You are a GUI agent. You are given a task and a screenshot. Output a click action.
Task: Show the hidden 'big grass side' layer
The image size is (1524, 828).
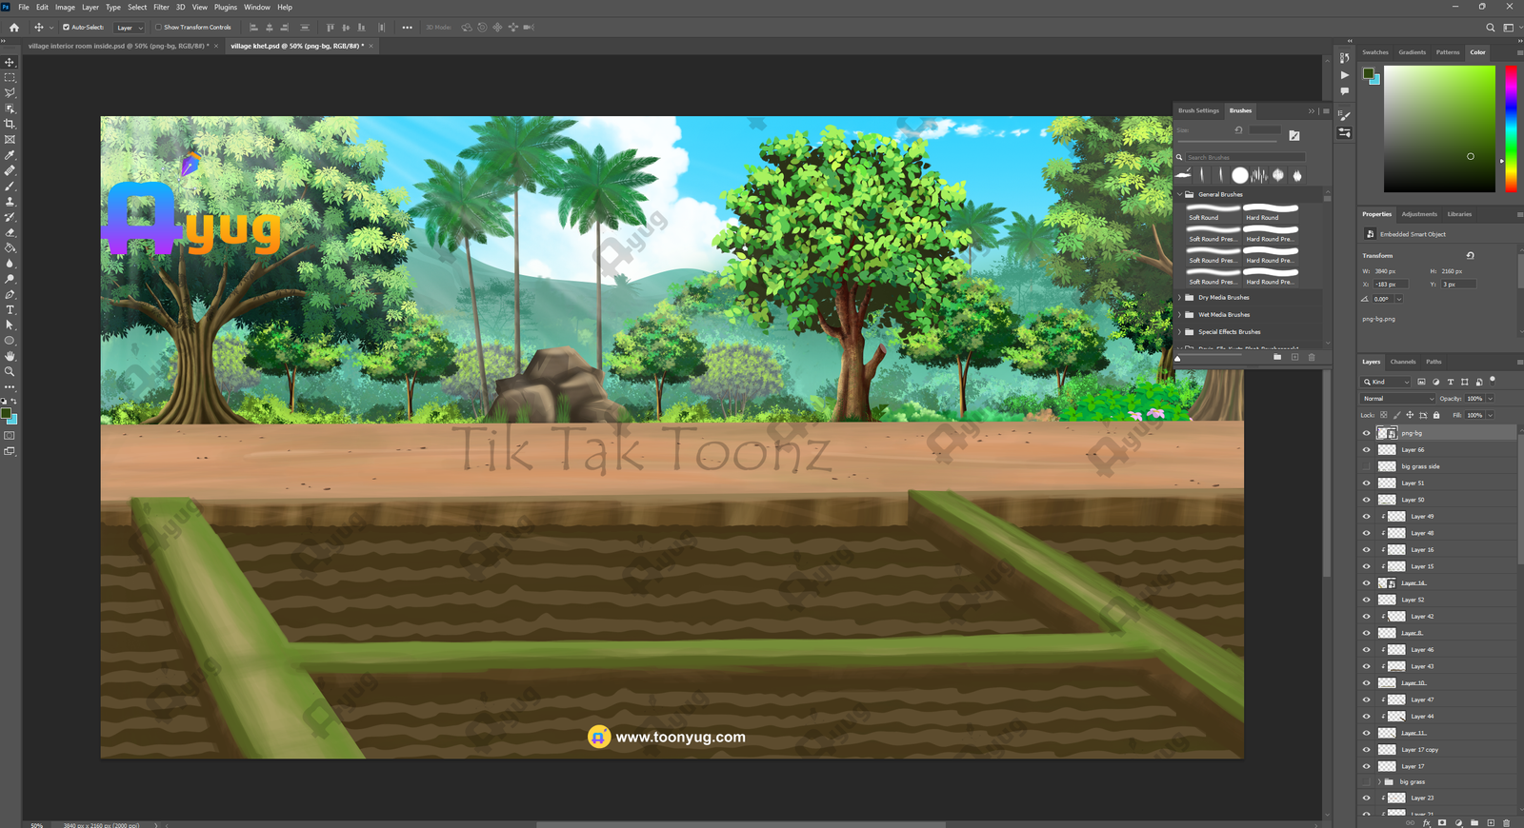1367,466
